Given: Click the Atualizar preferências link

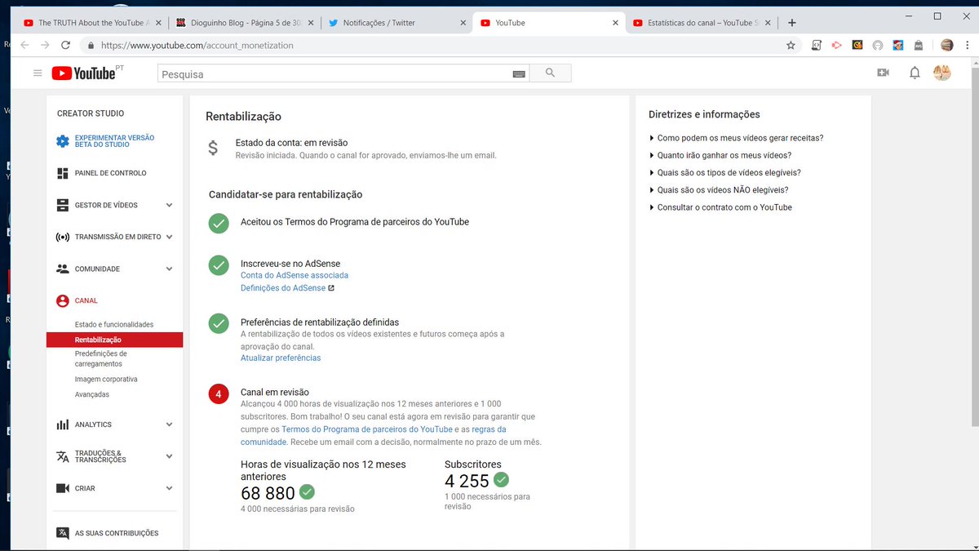Looking at the screenshot, I should point(281,358).
